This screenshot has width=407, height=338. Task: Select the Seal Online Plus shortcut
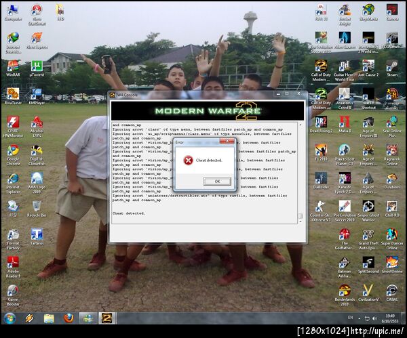[392, 127]
